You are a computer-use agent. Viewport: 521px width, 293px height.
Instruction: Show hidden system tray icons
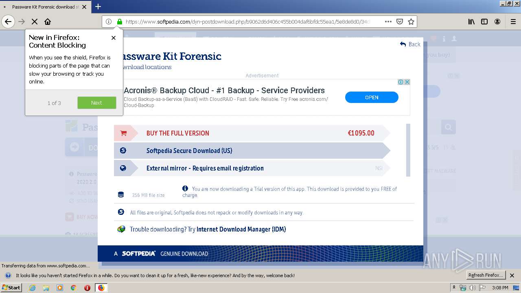(454, 288)
